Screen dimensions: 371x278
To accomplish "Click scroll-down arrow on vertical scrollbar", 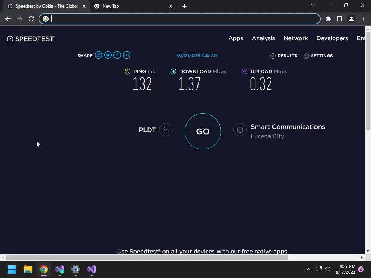I will tap(368, 251).
